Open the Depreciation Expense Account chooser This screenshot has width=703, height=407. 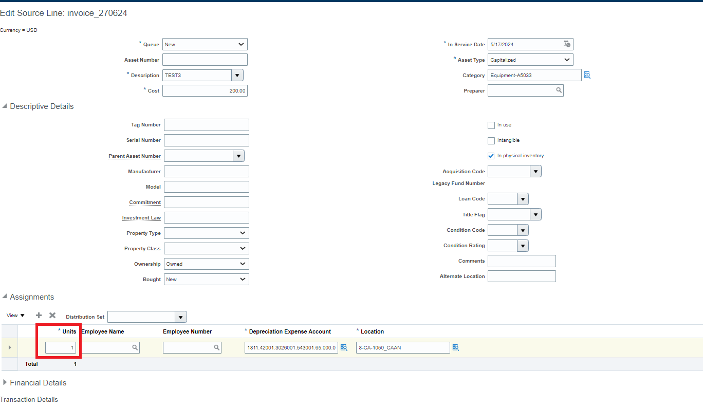pos(344,347)
